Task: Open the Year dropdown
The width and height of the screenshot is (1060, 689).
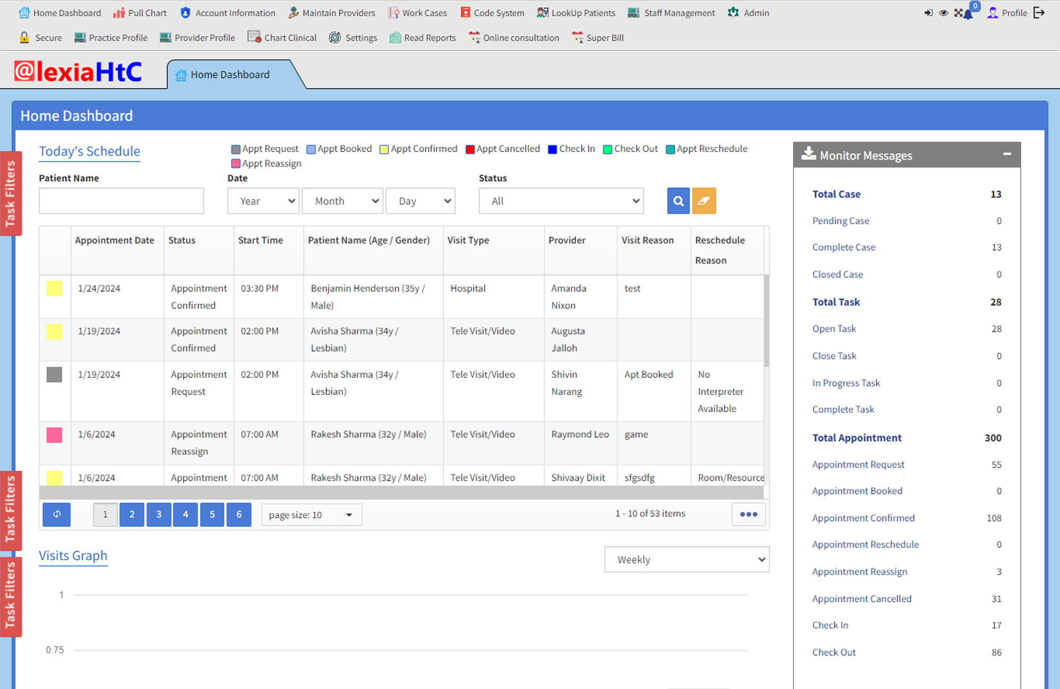Action: (x=263, y=201)
